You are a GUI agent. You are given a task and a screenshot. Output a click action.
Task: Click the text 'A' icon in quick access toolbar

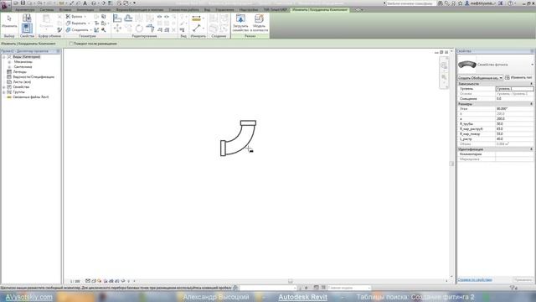[x=85, y=3]
